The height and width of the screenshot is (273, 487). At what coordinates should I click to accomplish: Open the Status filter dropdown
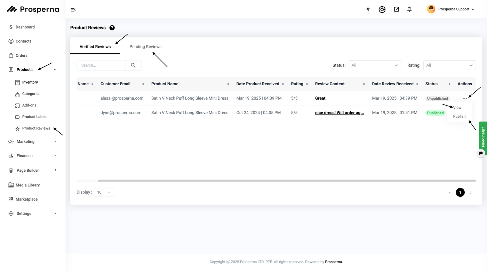(x=375, y=65)
